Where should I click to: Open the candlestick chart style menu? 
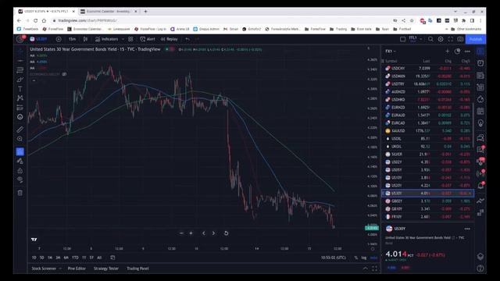tap(85, 39)
